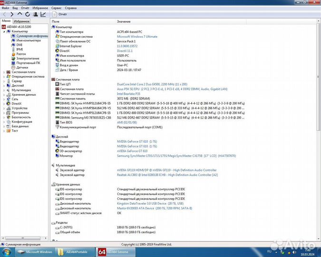Open the AMI (02/01/08) BIOS link
The image size is (321, 257).
click(127, 123)
